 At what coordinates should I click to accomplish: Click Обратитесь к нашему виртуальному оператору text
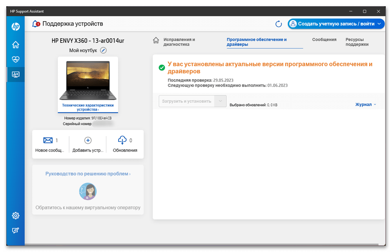pos(88,208)
